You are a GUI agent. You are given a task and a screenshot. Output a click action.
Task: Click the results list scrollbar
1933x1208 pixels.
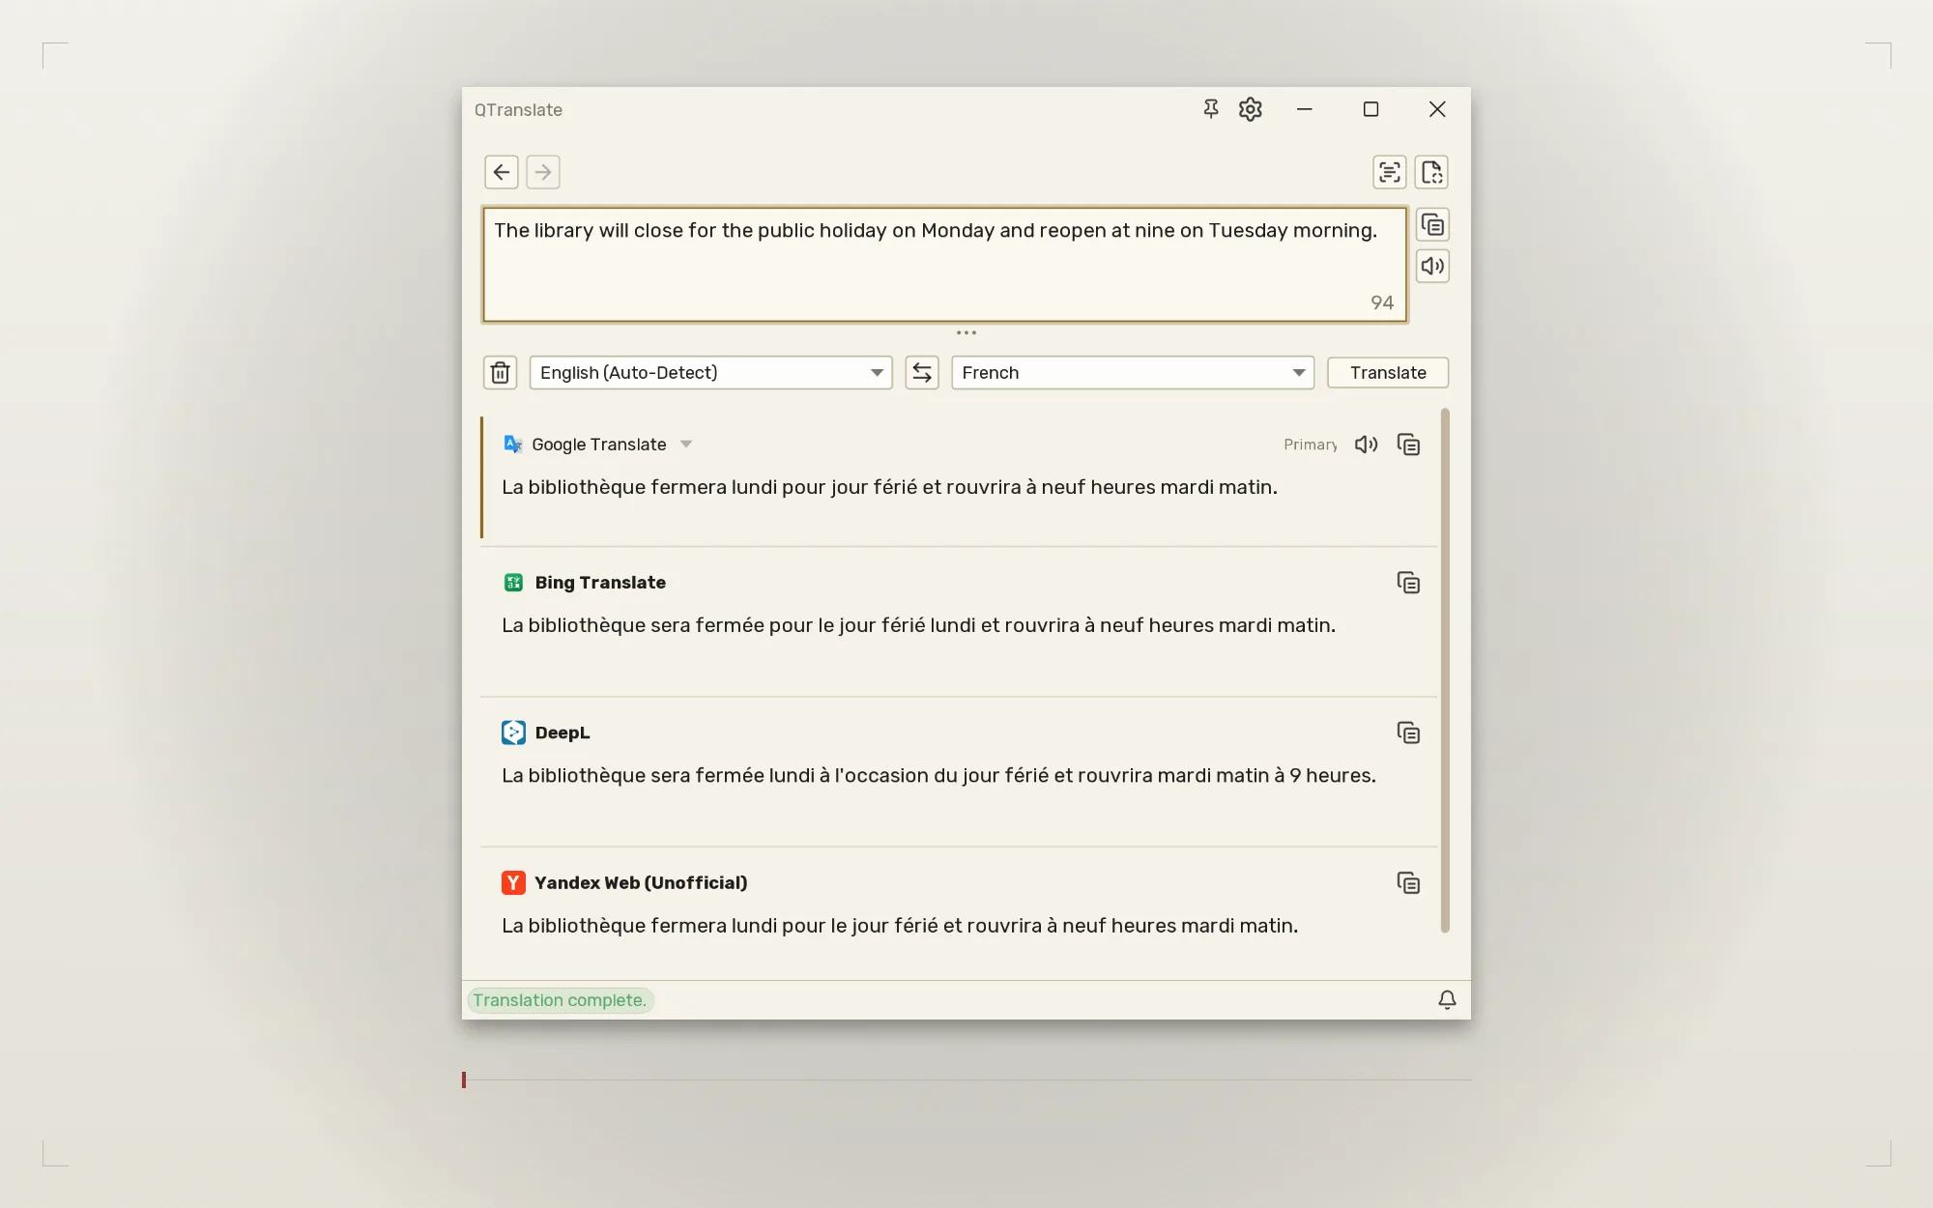[x=1445, y=671]
